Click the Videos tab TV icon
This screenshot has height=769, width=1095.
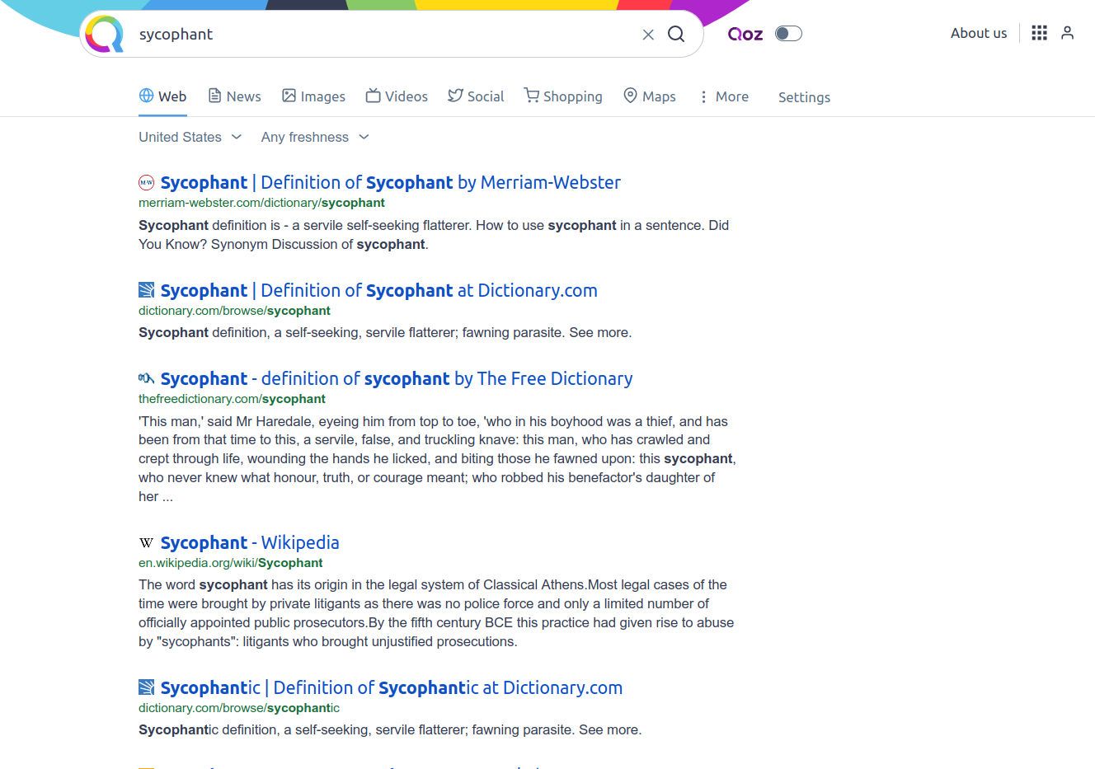pyautogui.click(x=374, y=96)
